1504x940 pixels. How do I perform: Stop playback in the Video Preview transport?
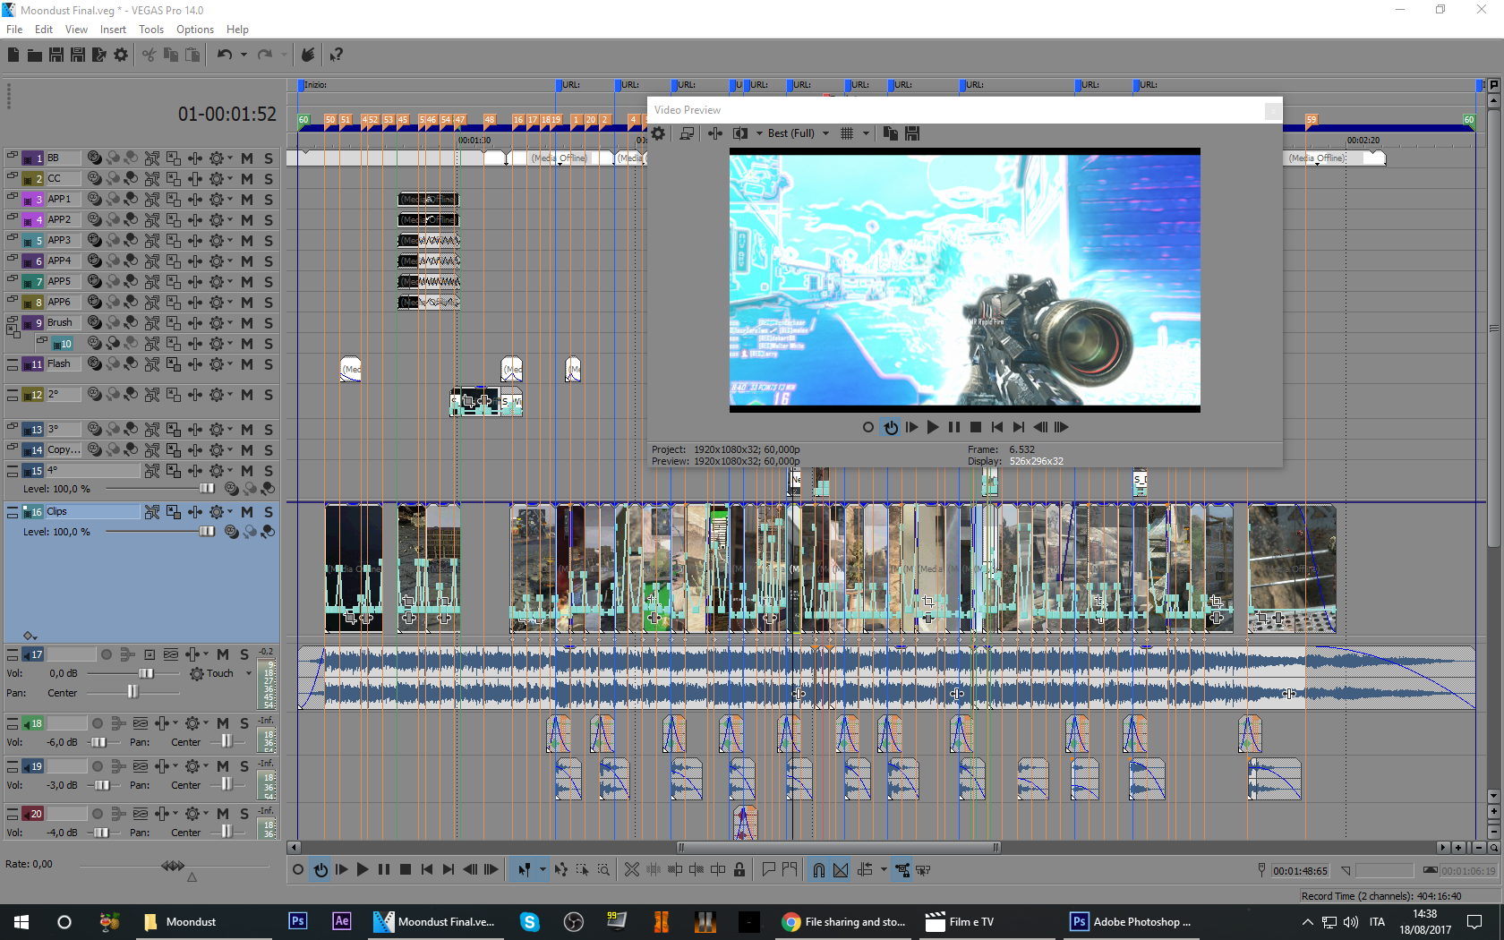[976, 427]
